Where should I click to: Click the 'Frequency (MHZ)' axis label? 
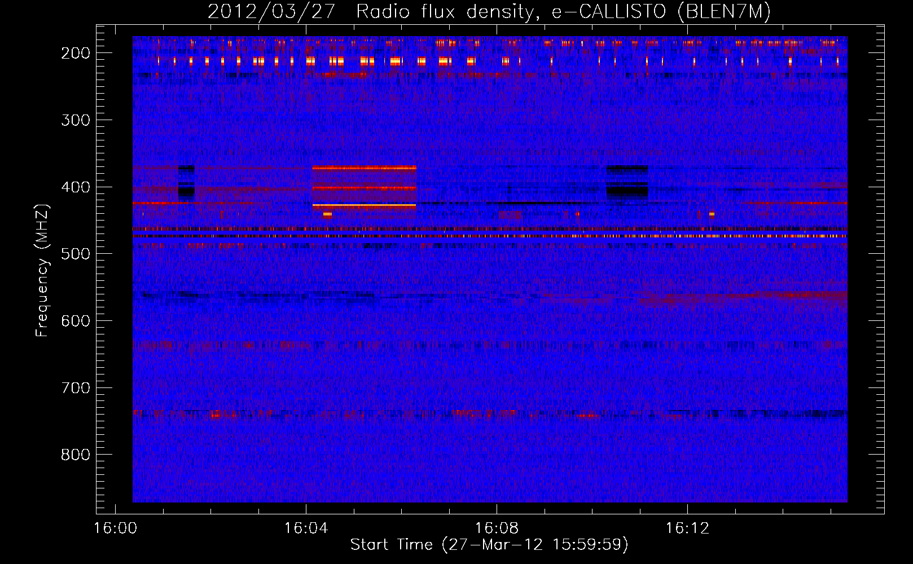(42, 270)
